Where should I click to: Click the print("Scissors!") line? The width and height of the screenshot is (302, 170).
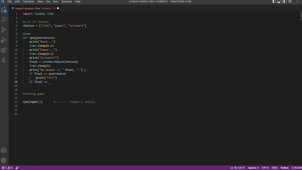point(44,58)
